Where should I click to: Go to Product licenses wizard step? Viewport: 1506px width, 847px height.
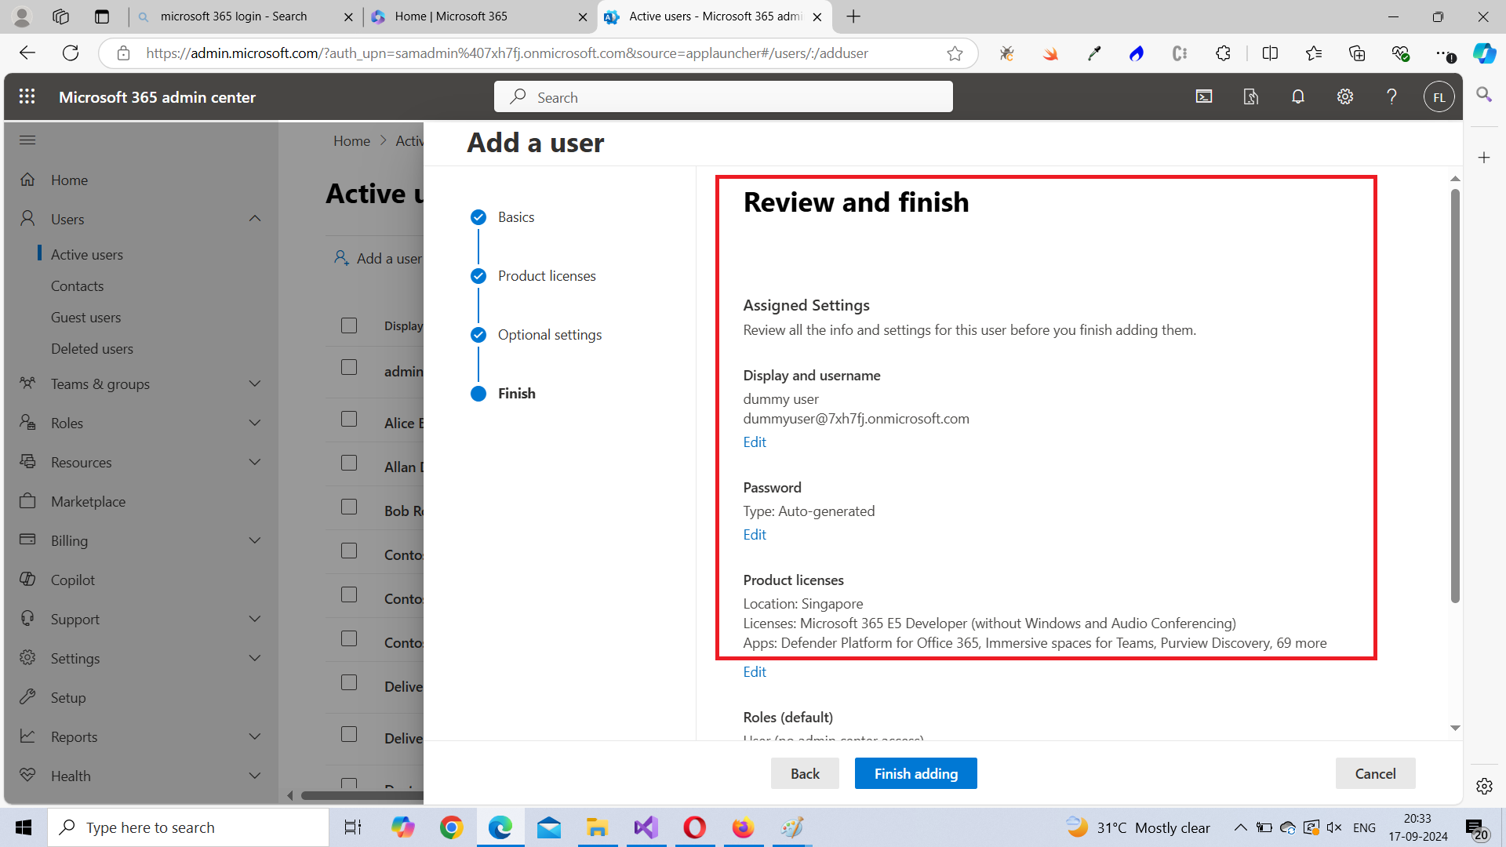(547, 276)
